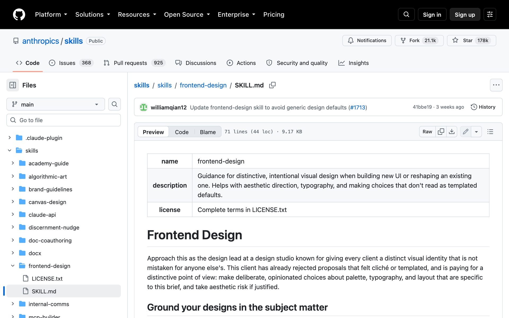Click Sign in
This screenshot has width=509, height=318.
tap(432, 15)
